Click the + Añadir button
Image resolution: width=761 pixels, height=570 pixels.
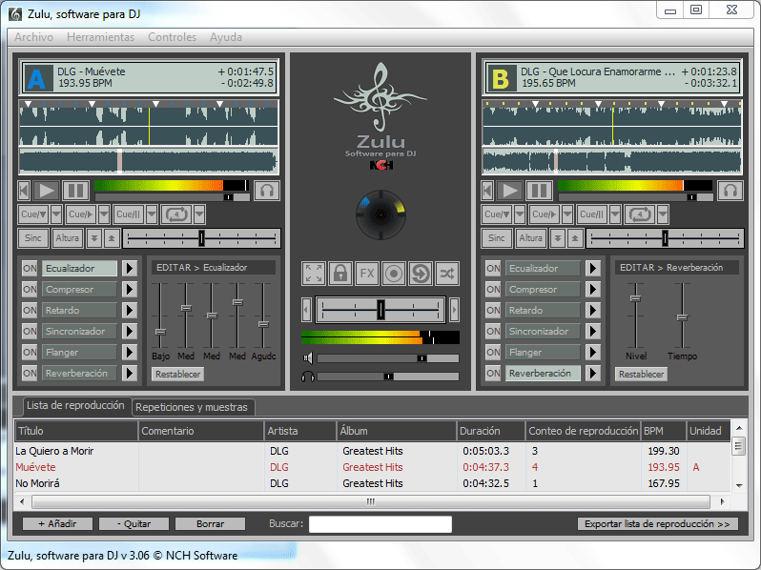tap(57, 524)
